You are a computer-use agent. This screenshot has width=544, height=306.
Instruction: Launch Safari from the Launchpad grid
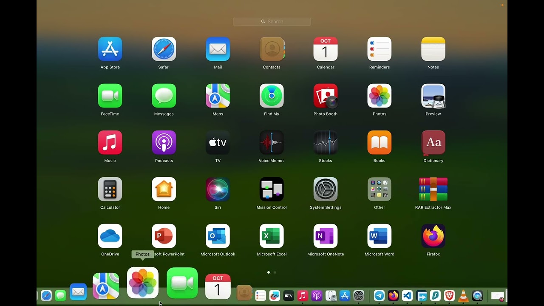(164, 49)
